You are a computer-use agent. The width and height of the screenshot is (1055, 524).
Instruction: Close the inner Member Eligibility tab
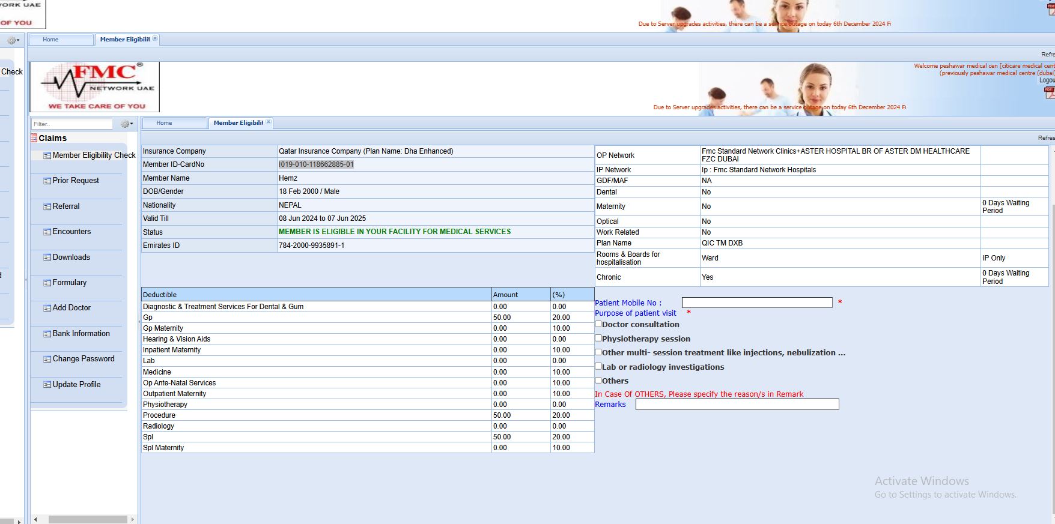click(269, 122)
